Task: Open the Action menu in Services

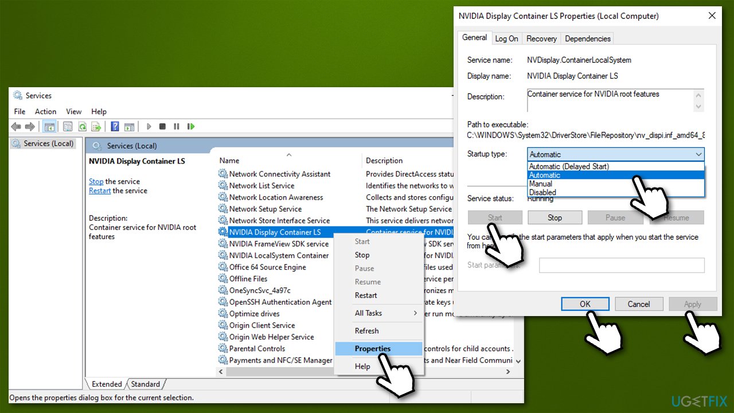Action: click(45, 111)
